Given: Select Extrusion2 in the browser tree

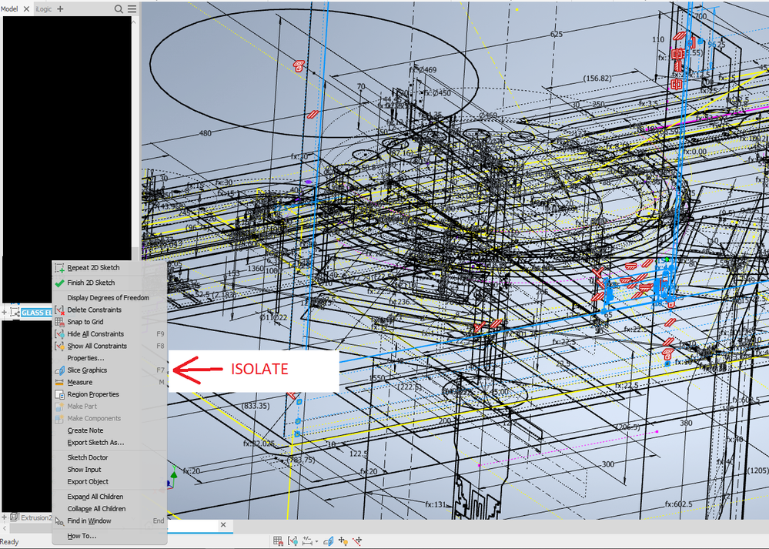Looking at the screenshot, I should (36, 517).
